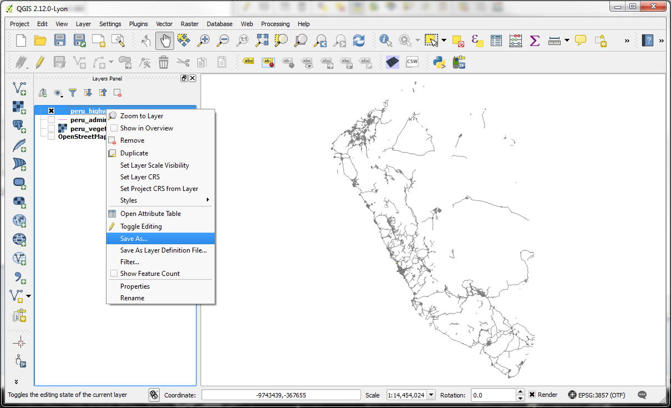671x408 pixels.
Task: Click the EPSG:3857 CRS status button
Action: click(x=597, y=395)
